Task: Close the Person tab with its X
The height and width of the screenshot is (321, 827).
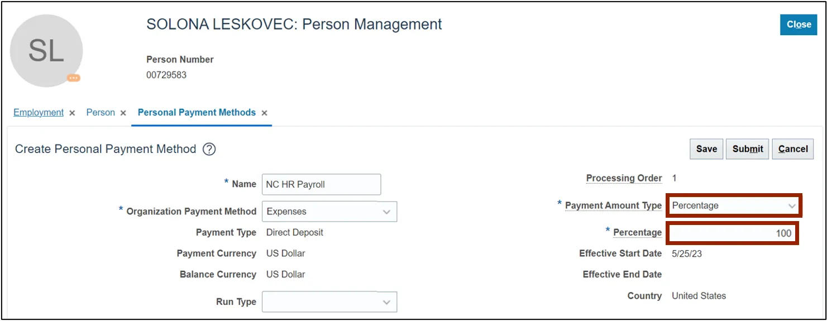Action: pos(123,113)
